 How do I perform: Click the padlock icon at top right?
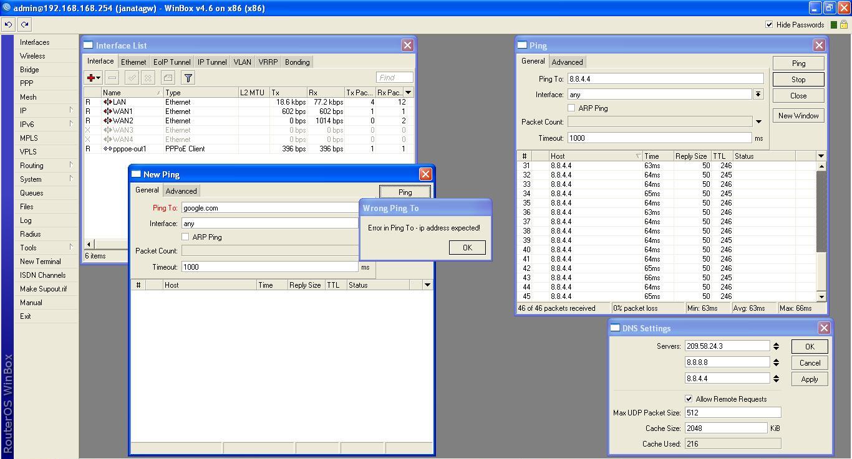[x=844, y=25]
